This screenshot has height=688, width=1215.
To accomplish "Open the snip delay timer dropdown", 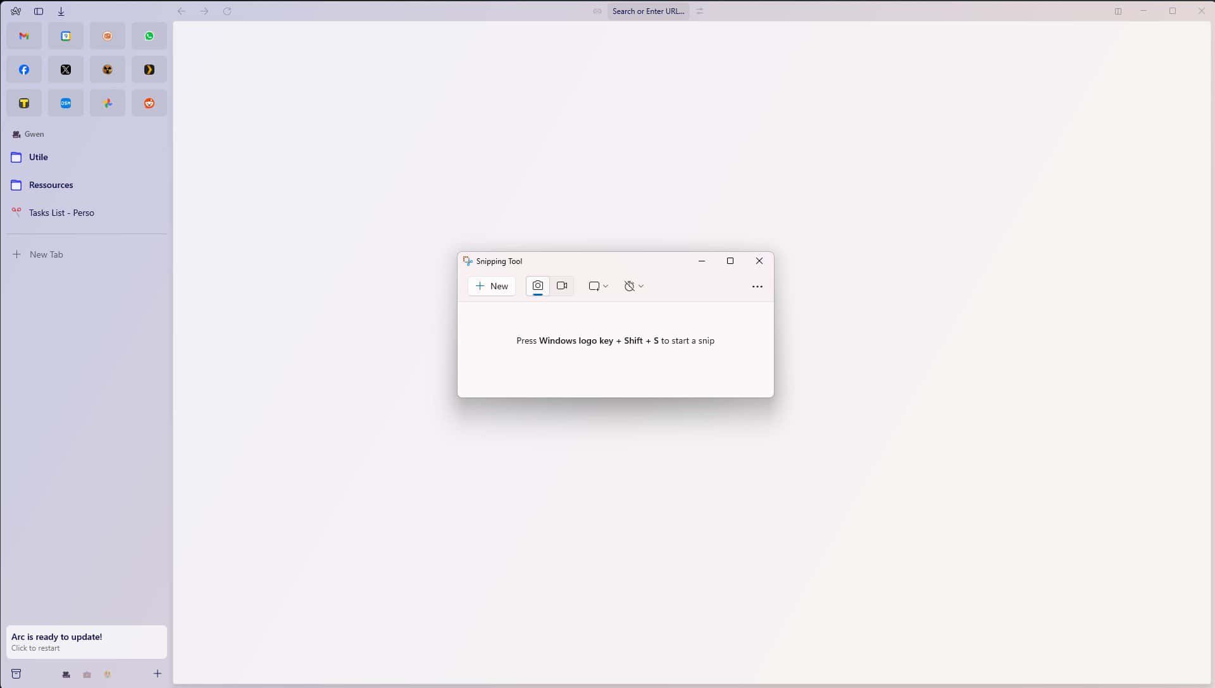I will coord(633,286).
